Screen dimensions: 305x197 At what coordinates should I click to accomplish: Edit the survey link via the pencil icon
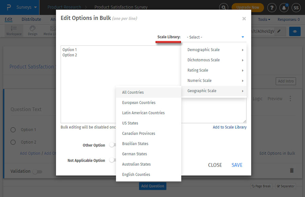279,31
